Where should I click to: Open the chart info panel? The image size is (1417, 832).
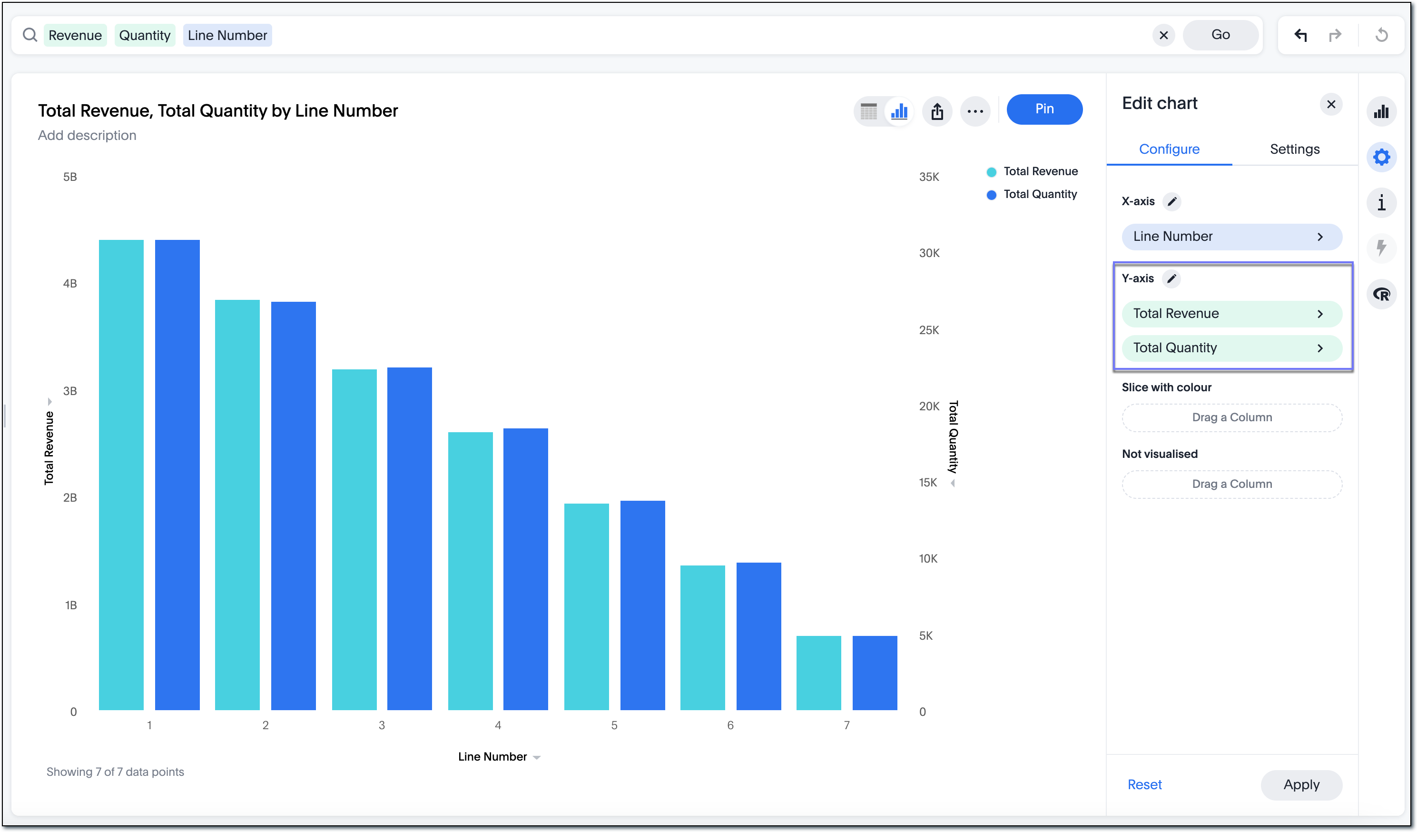point(1382,202)
